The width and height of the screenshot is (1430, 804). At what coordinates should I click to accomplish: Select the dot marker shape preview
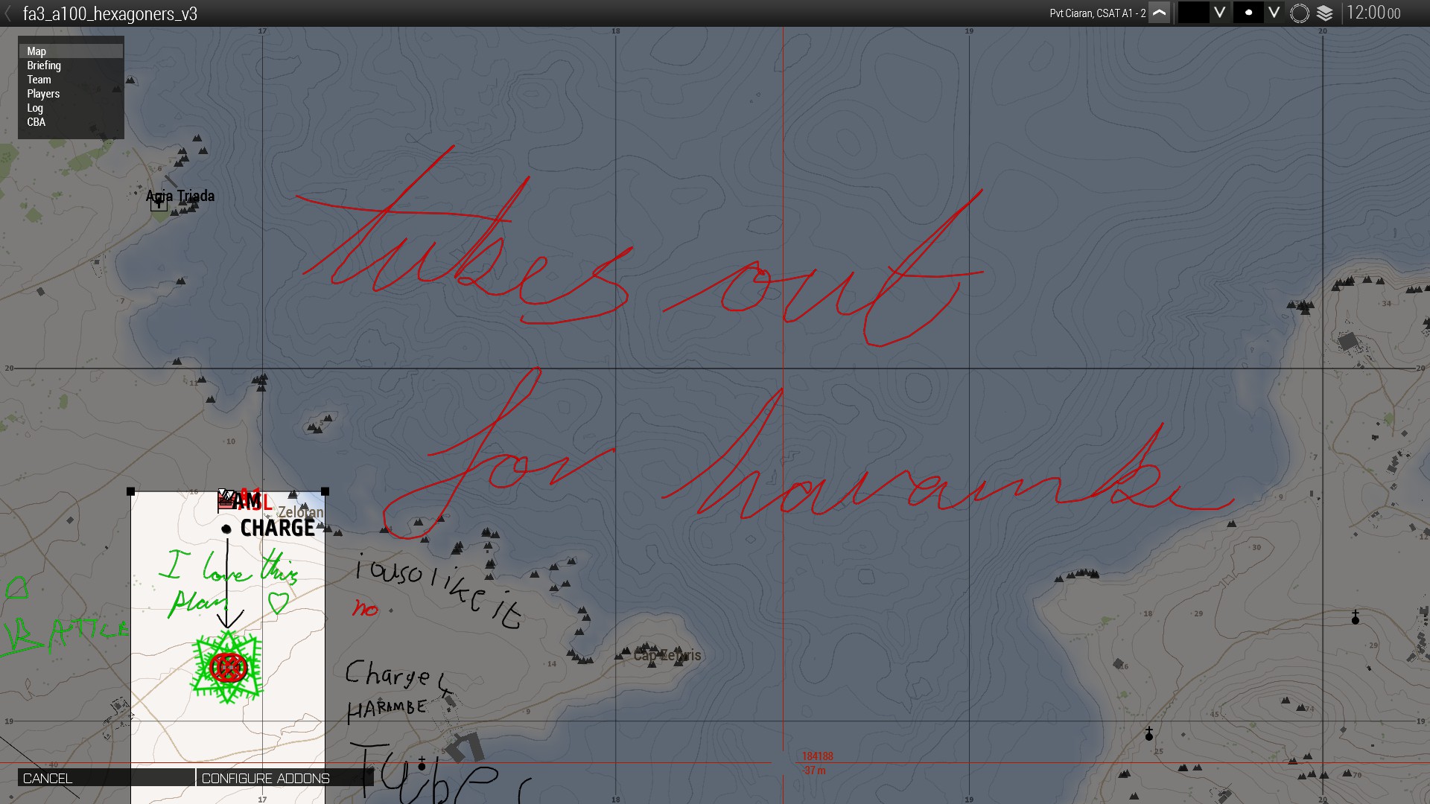(1248, 13)
